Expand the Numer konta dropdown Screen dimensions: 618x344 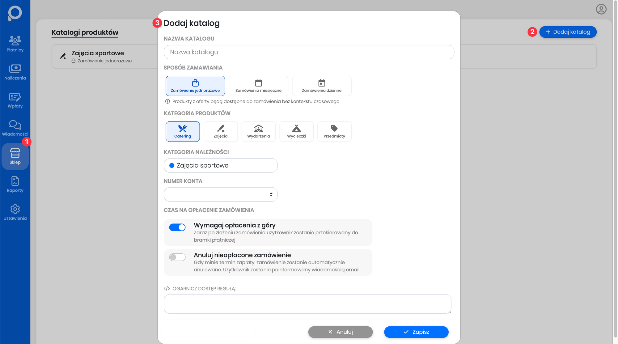220,194
